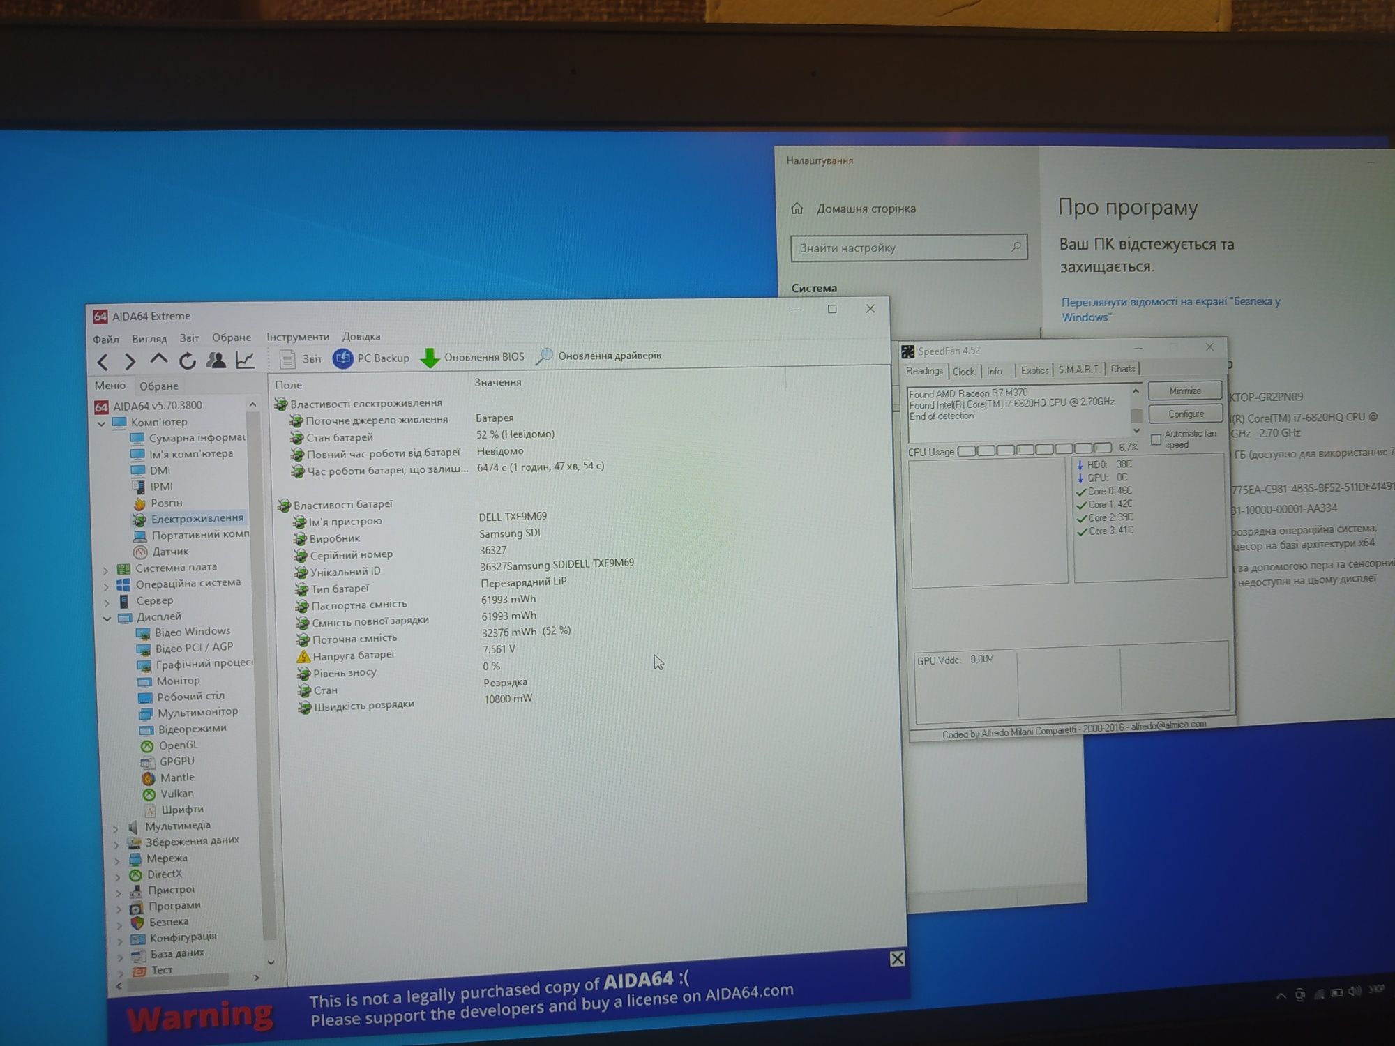Click the Знайти настройку search field

908,248
